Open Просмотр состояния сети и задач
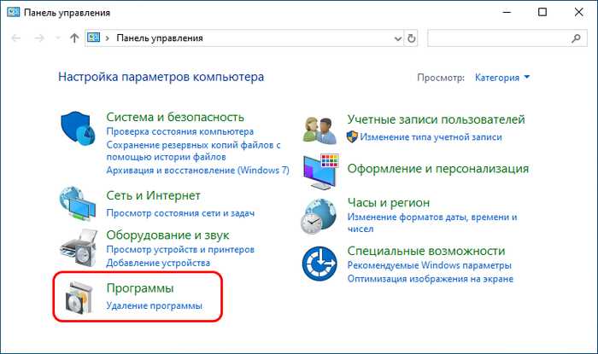 [x=180, y=213]
